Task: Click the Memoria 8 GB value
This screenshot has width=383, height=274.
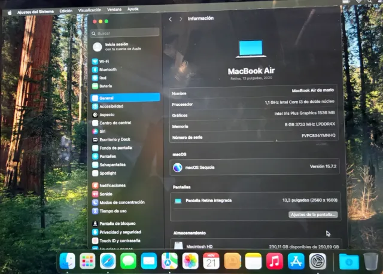Action: (x=310, y=124)
